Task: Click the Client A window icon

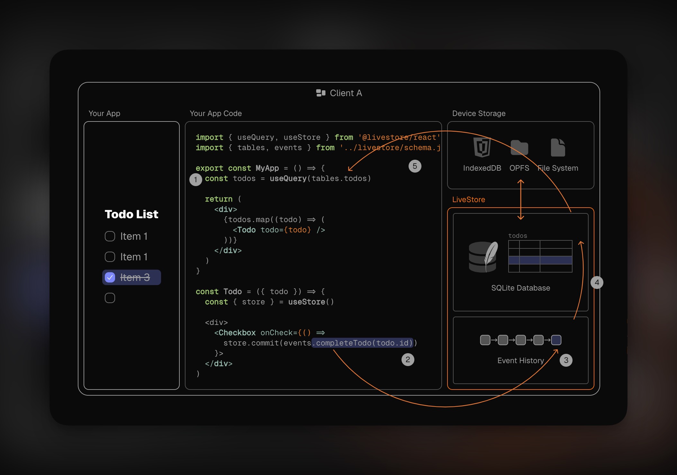Action: pos(320,93)
